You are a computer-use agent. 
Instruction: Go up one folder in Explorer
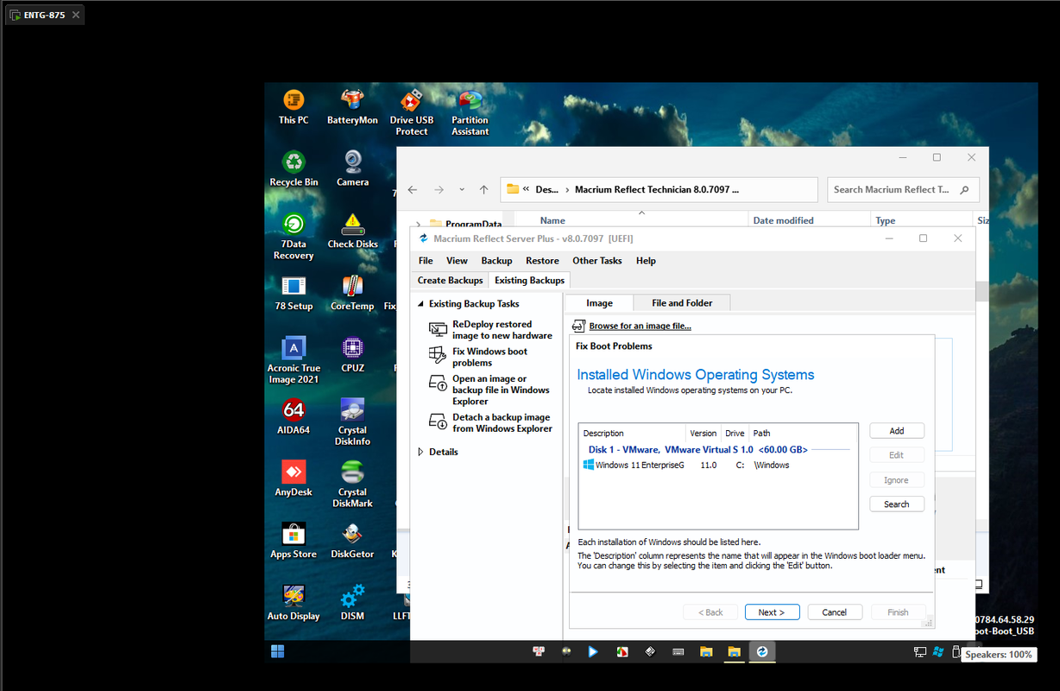point(483,189)
